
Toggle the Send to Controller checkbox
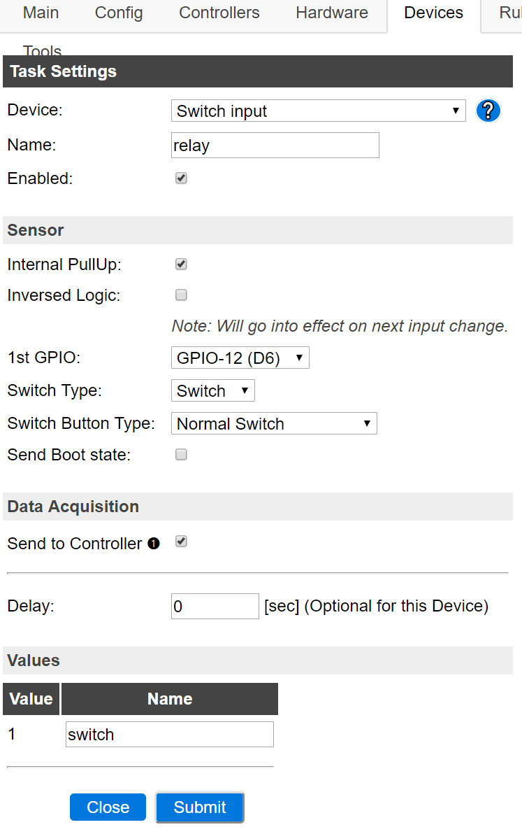click(181, 542)
